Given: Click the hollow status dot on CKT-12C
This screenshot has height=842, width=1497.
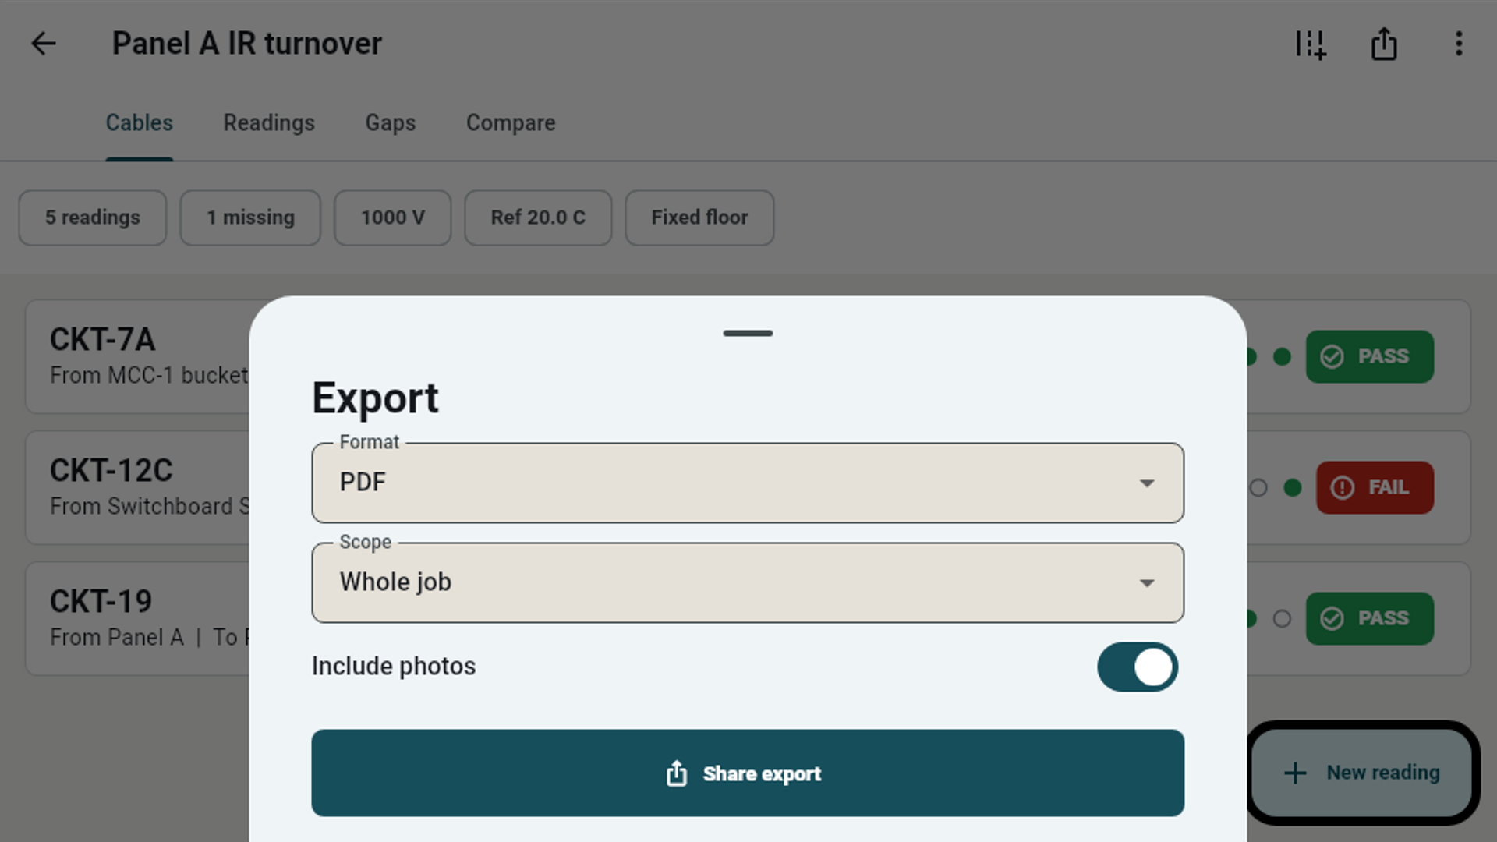Looking at the screenshot, I should [1258, 487].
